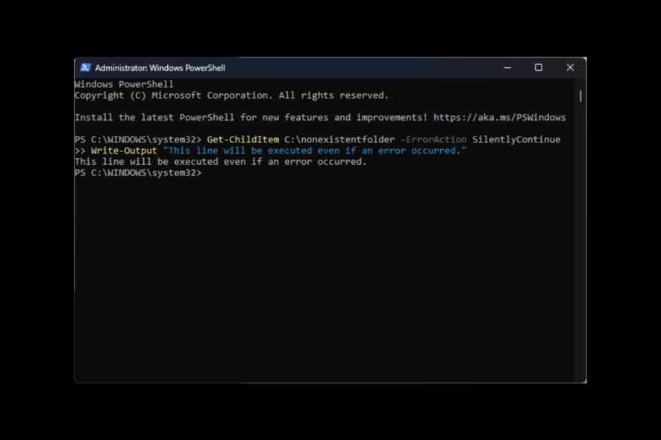Open the window system menu via the PowerShell icon
The height and width of the screenshot is (440, 661).
point(84,67)
